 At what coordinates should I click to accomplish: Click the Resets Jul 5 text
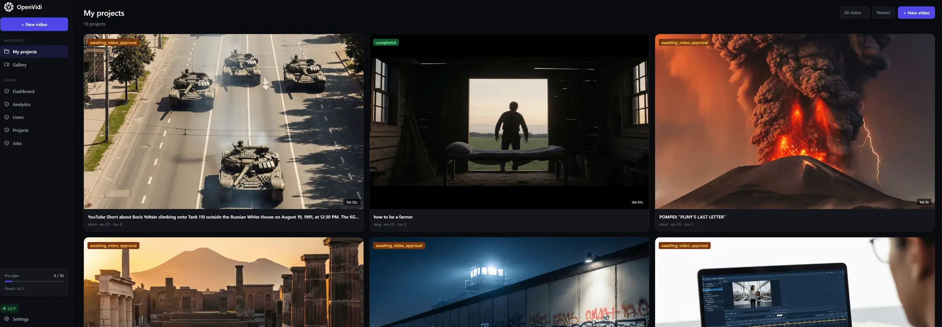(x=14, y=288)
